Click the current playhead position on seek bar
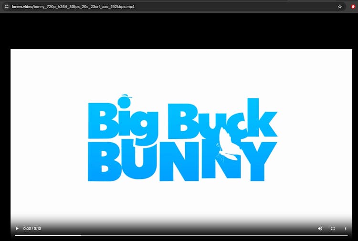 pyautogui.click(x=81, y=235)
